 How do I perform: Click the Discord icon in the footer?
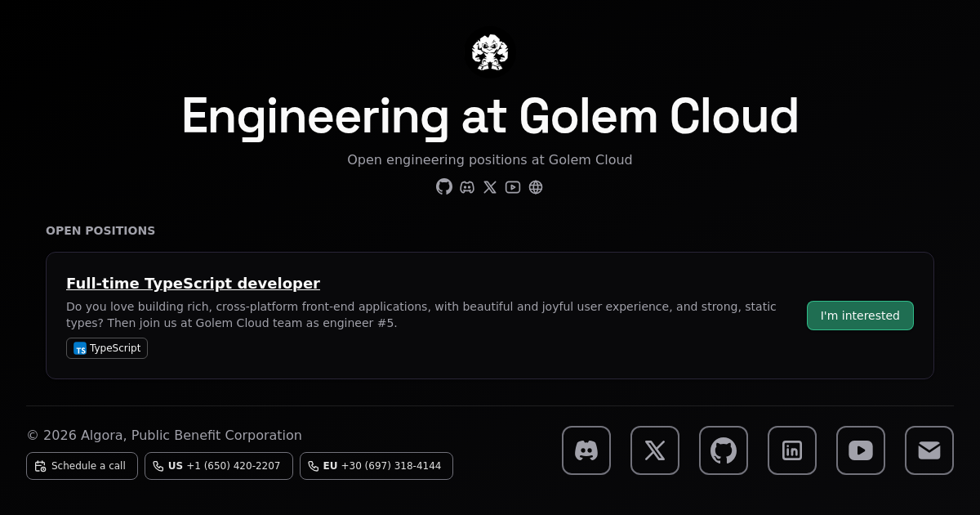pyautogui.click(x=586, y=450)
